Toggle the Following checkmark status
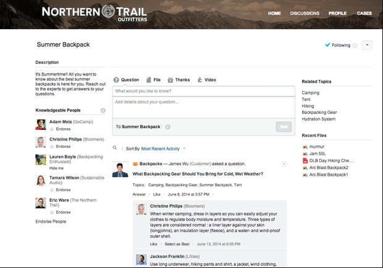Viewport: 383px width, 268px height. (x=327, y=45)
